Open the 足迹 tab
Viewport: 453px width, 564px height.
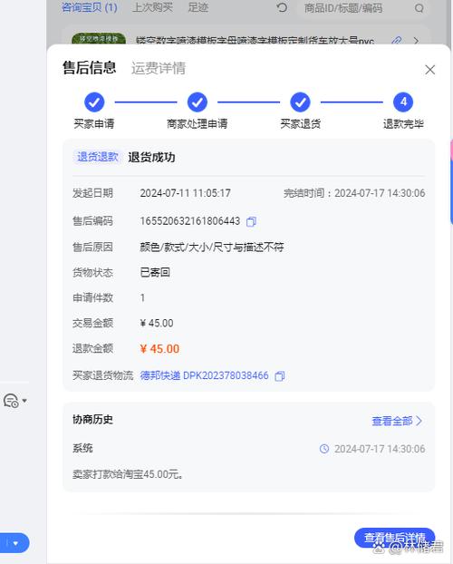(198, 7)
